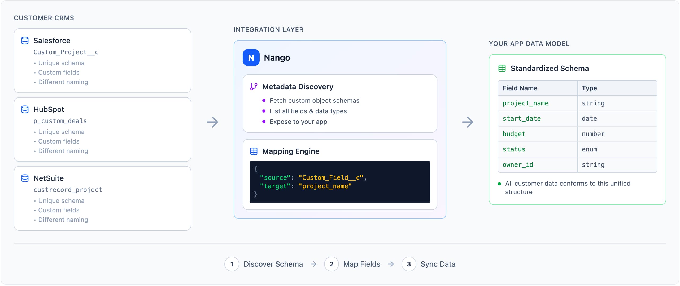
Task: Click the project_name field row
Action: click(x=526, y=103)
